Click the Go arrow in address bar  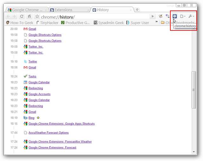pos(153,16)
